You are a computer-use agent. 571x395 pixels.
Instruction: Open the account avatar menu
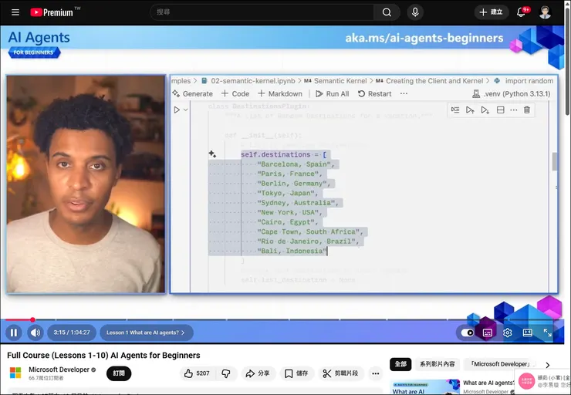pyautogui.click(x=545, y=12)
